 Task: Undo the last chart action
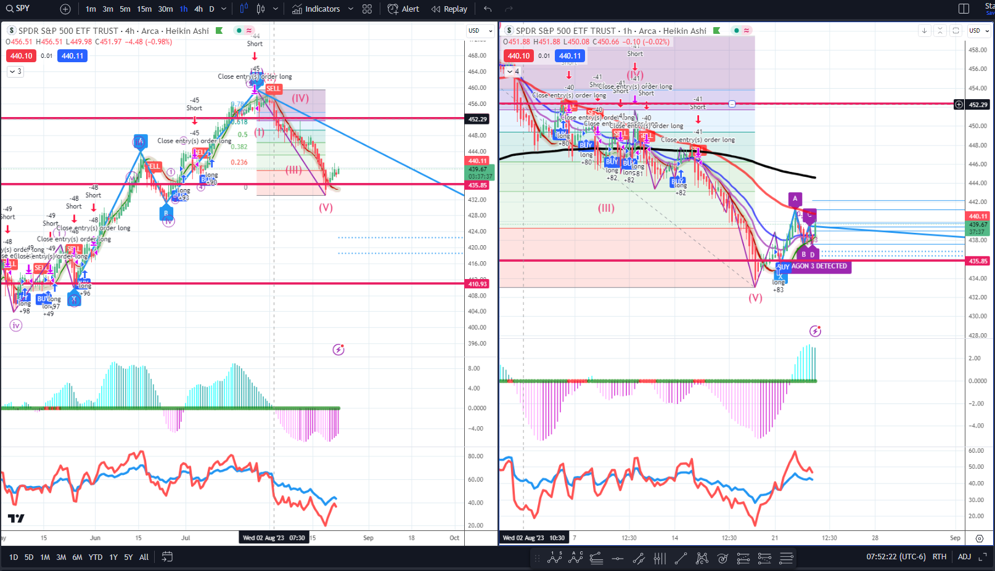point(488,9)
